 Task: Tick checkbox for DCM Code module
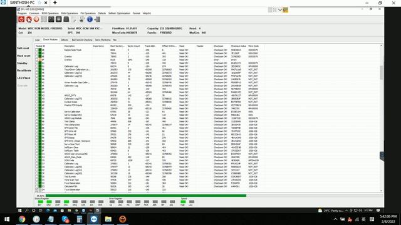point(36,161)
